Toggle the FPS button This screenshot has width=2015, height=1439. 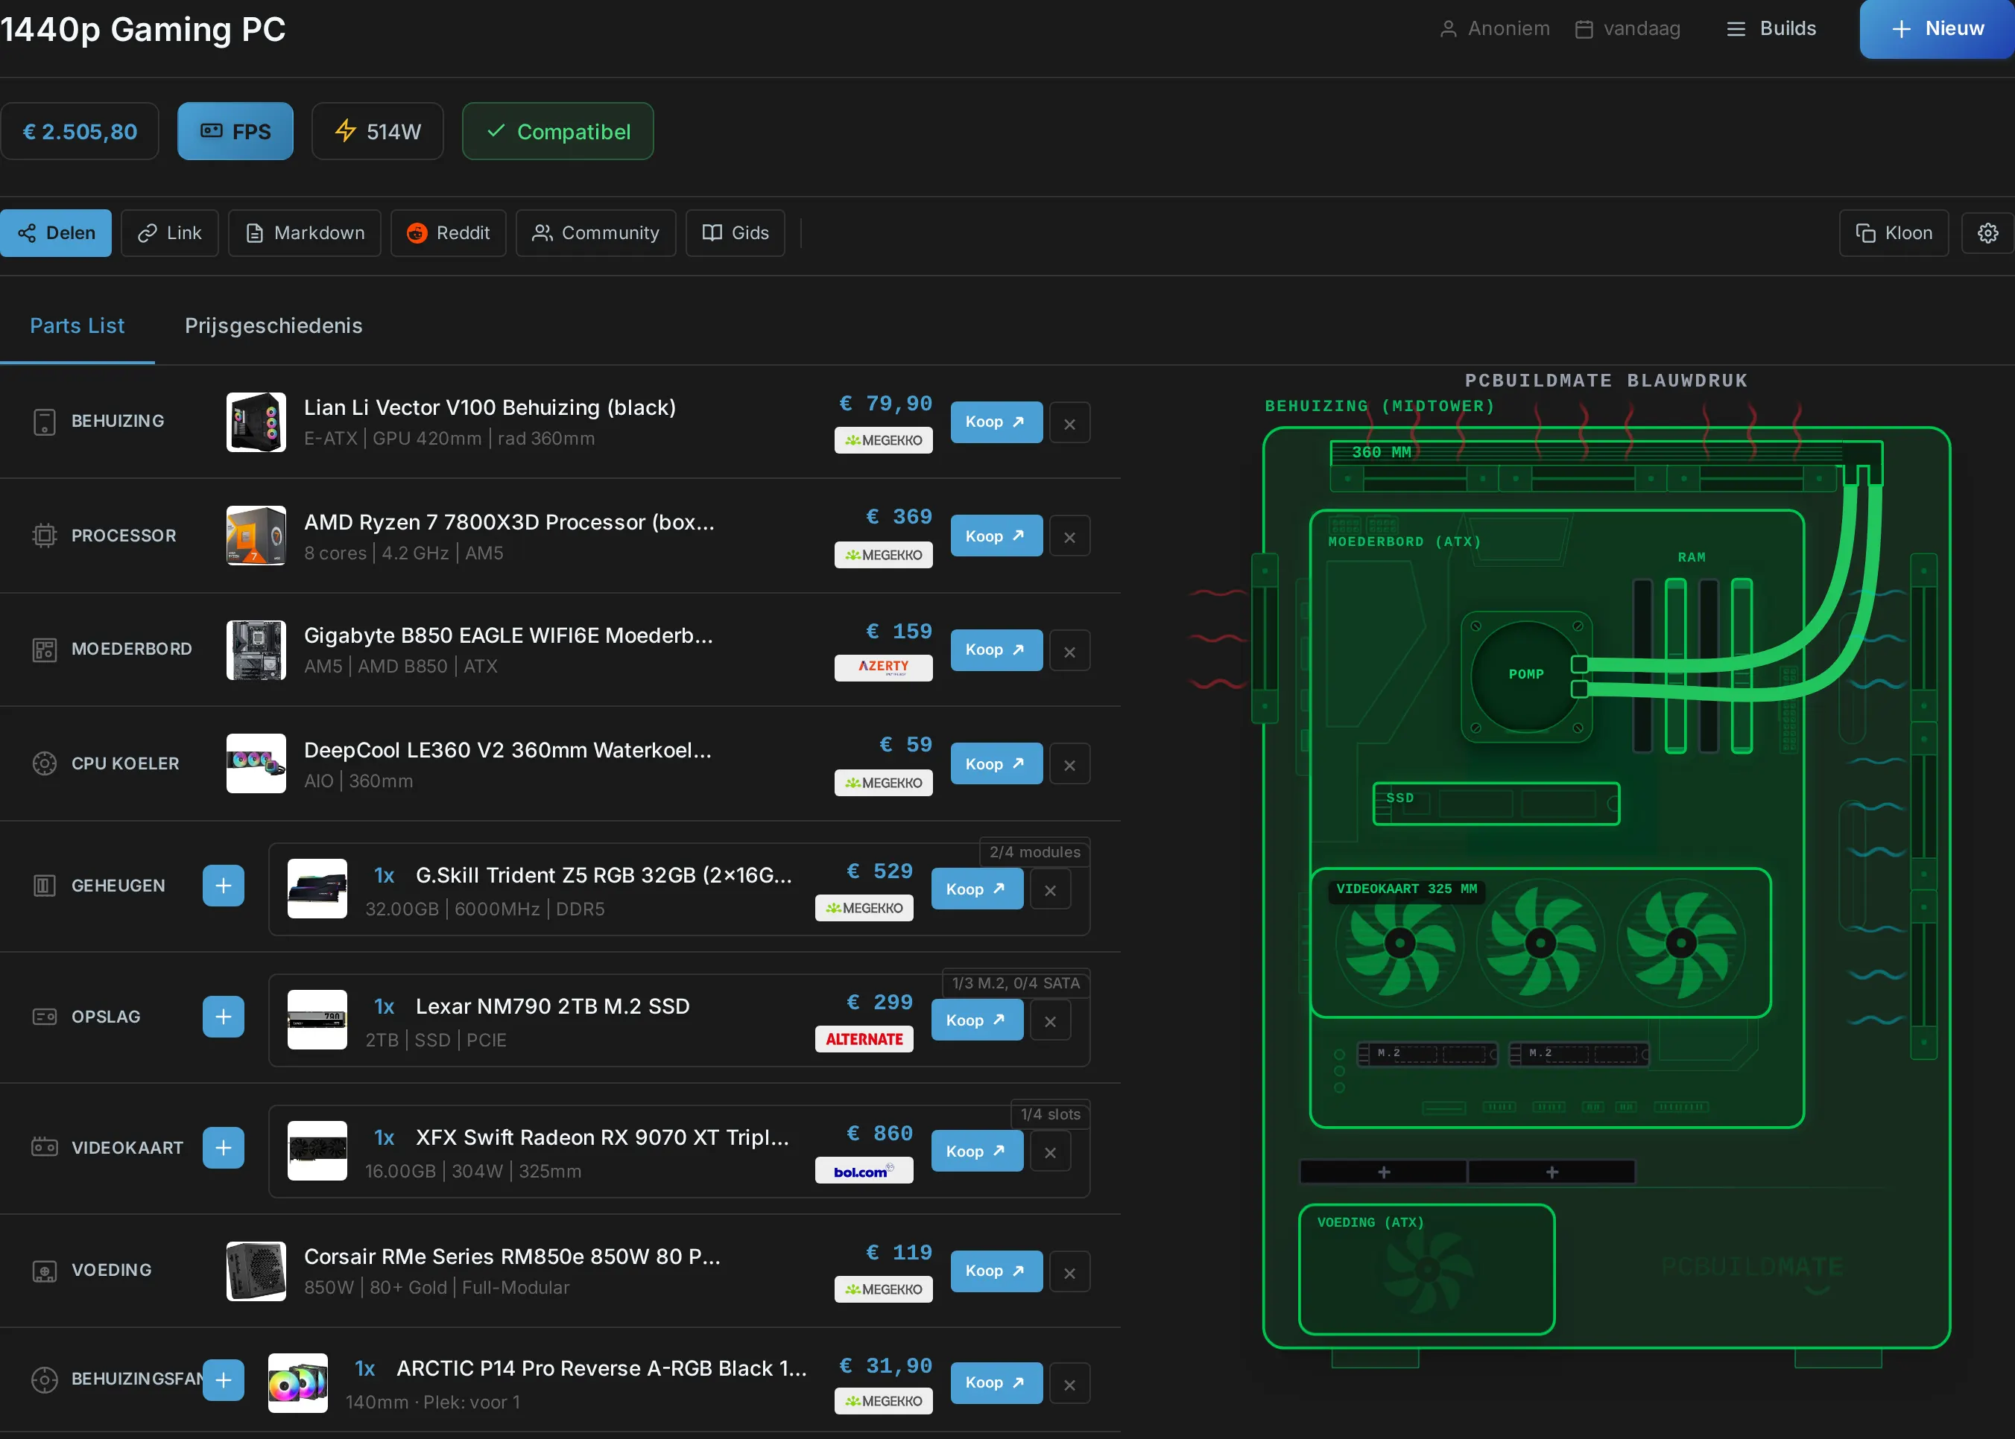[235, 131]
